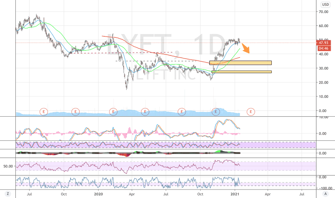Open dark-outlined earnings marker after Oct 2020

point(216,112)
